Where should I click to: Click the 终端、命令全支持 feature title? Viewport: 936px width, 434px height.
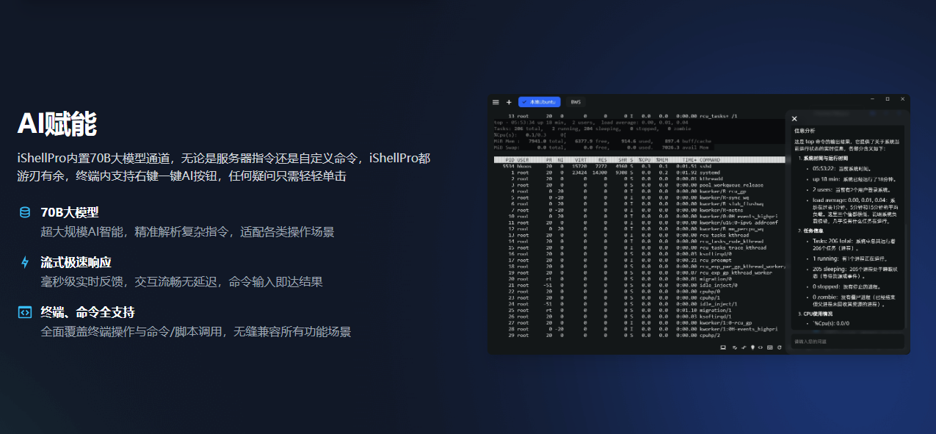click(88, 312)
